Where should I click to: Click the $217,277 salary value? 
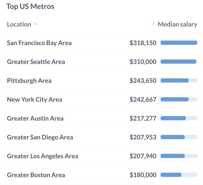point(143,118)
